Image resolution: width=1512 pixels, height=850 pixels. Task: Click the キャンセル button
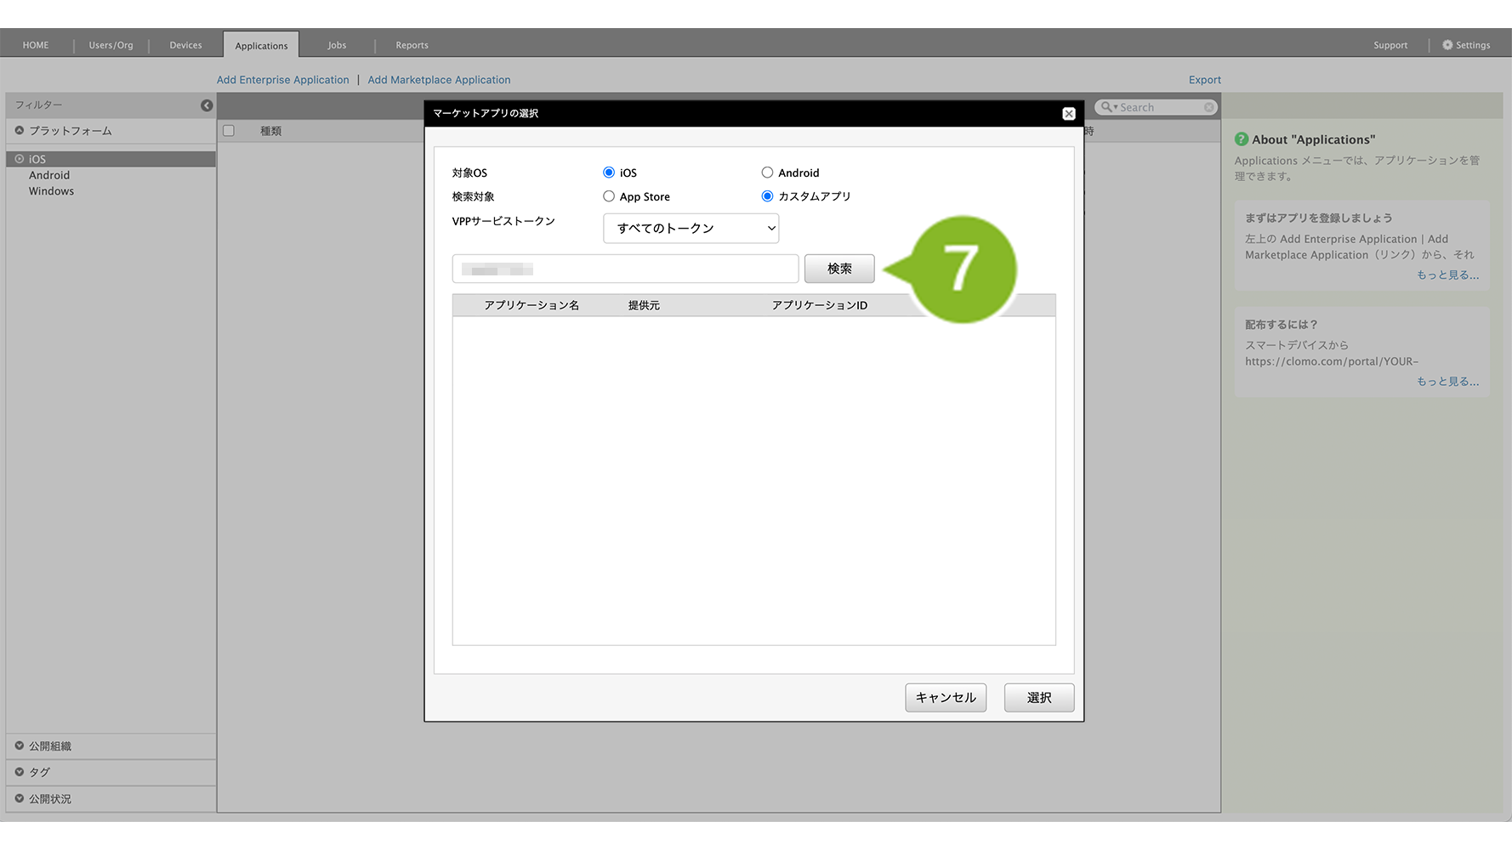[945, 698]
